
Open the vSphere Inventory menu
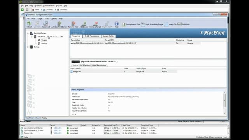38,6
